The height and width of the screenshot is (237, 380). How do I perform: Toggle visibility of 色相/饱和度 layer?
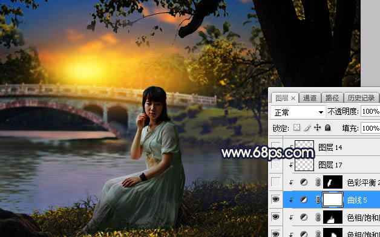[275, 217]
